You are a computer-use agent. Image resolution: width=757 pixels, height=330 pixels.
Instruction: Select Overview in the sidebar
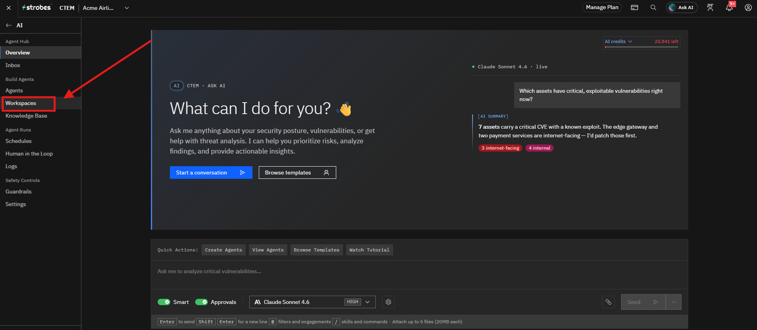(41, 52)
